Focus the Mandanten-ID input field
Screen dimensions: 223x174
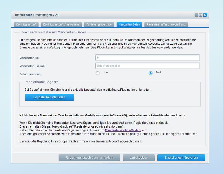click(147, 58)
